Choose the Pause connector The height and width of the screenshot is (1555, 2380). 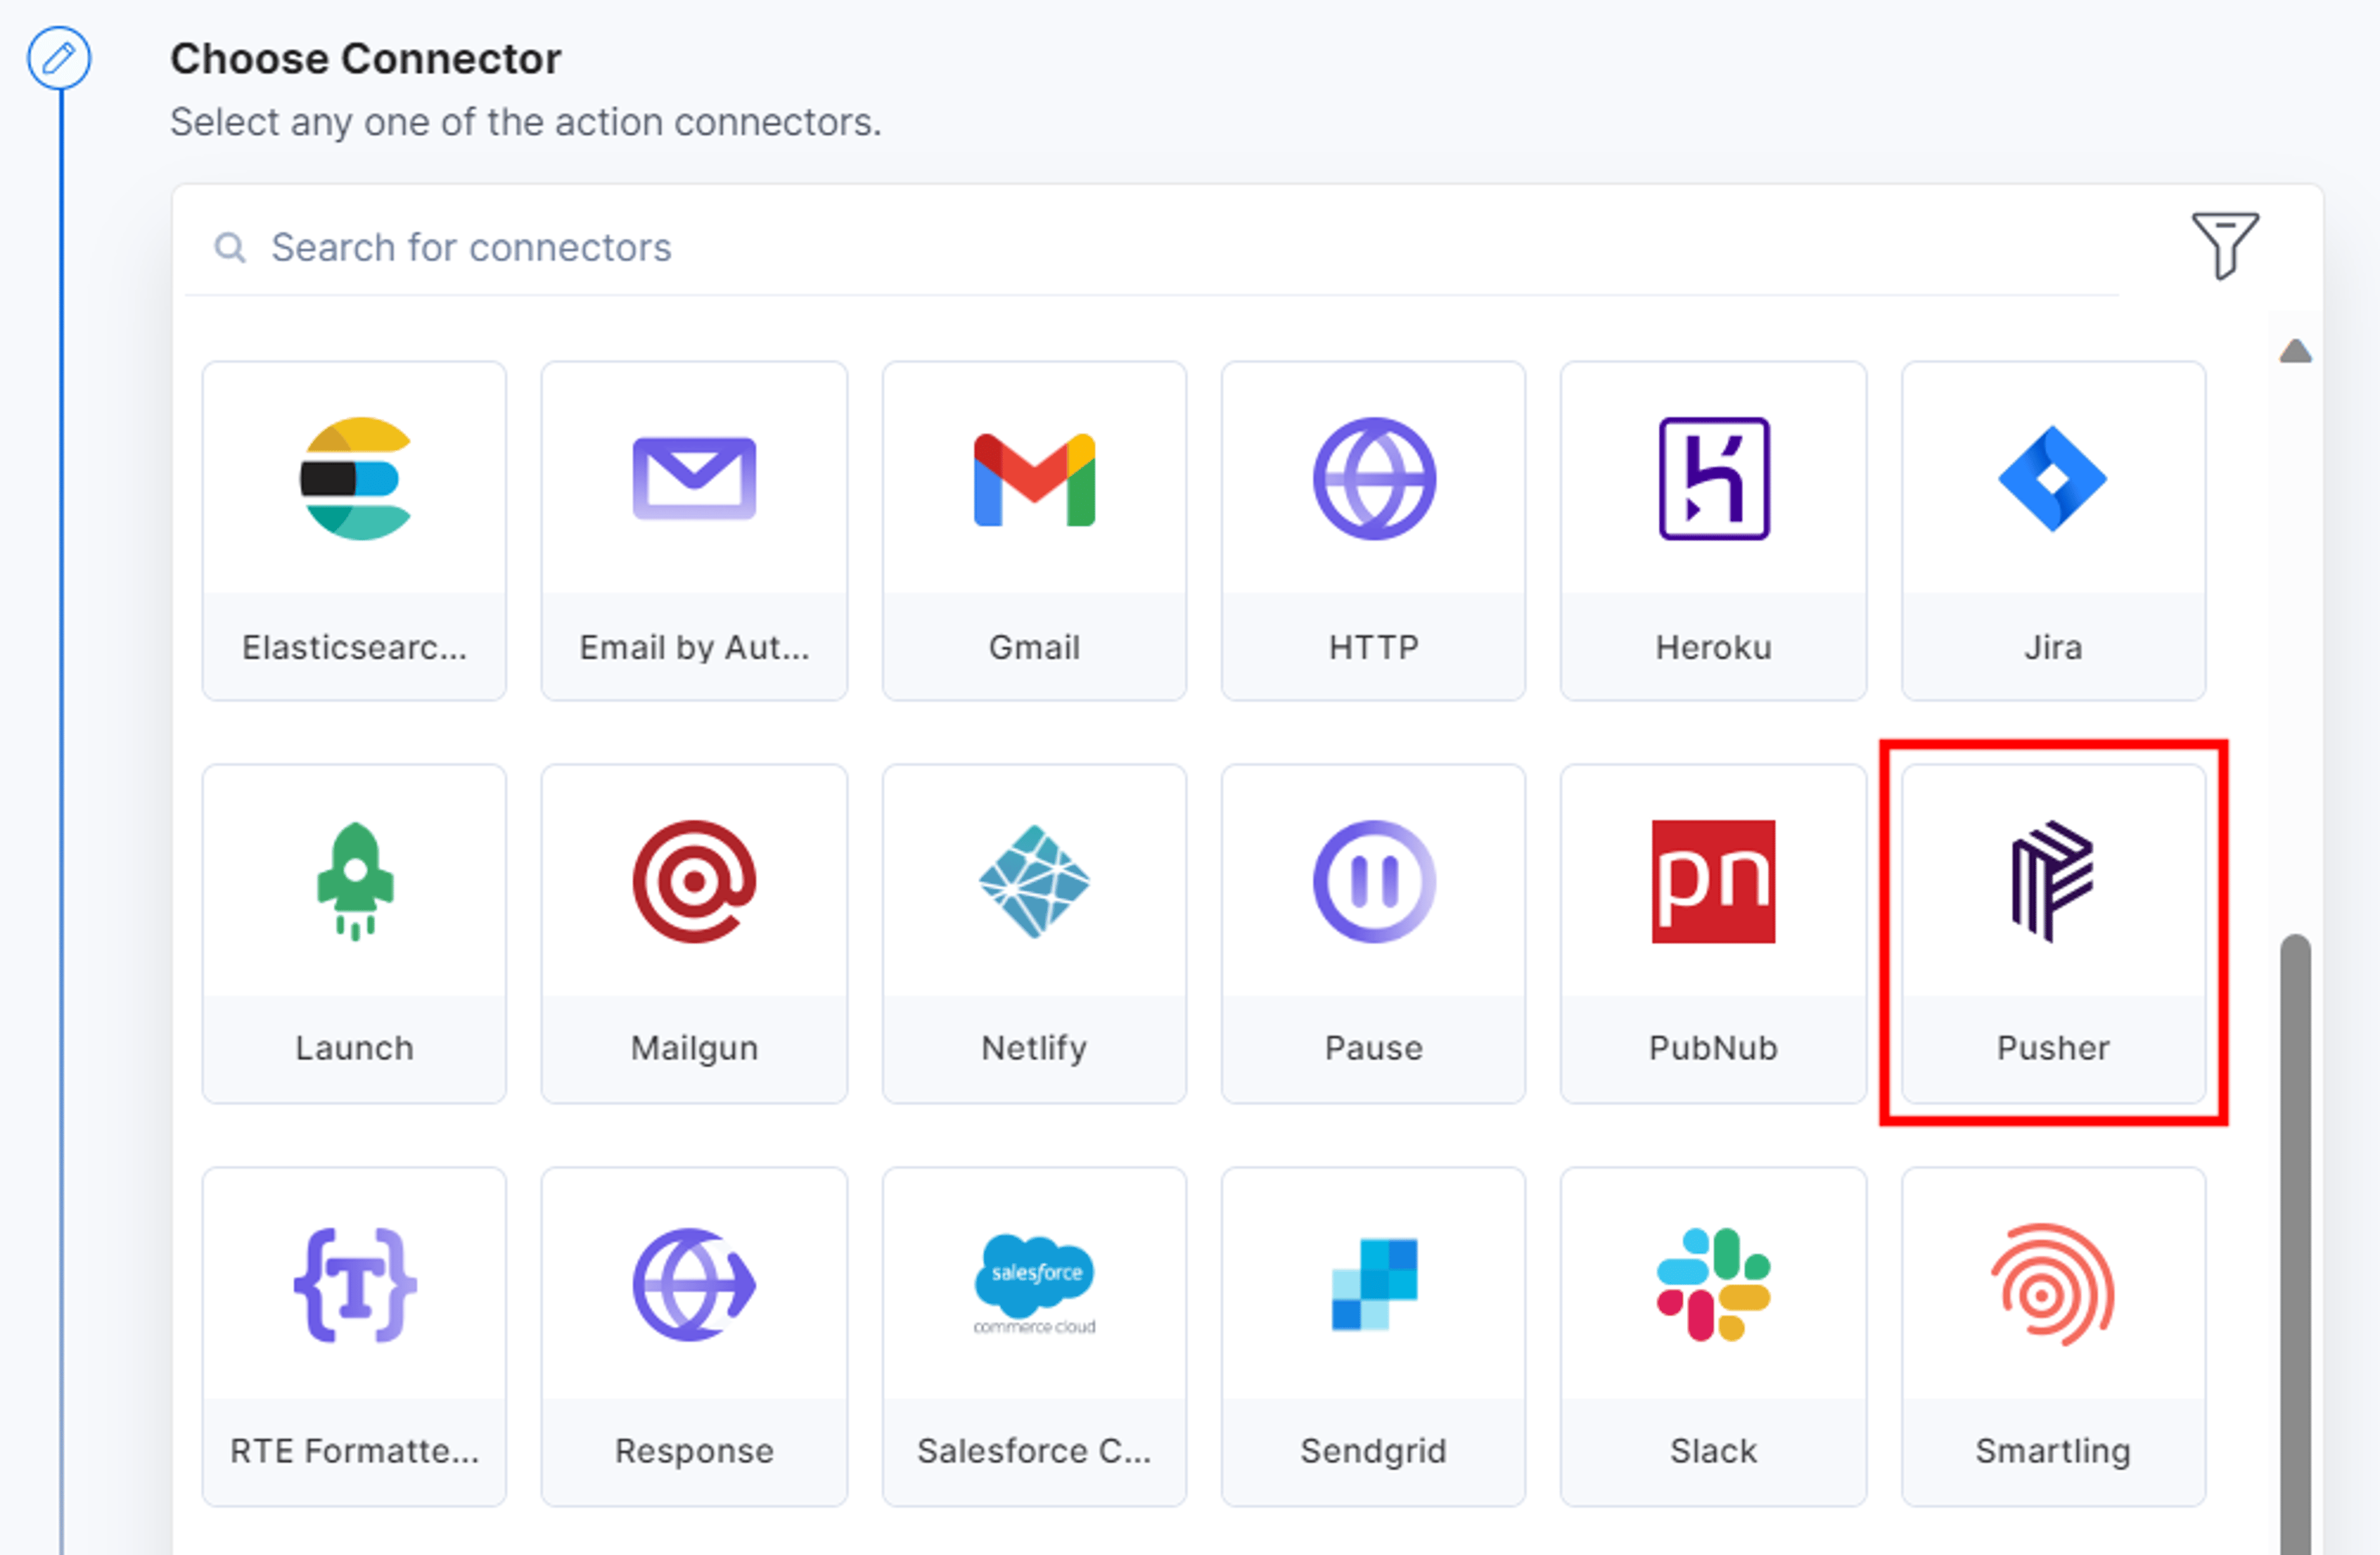tap(1373, 933)
